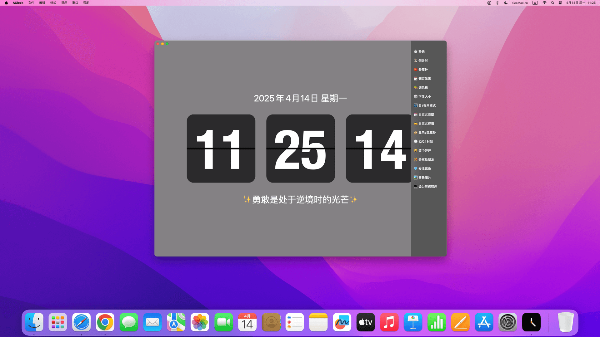Open the 秒表 stopwatch option
Viewport: 600px width, 337px height.
pyautogui.click(x=421, y=51)
